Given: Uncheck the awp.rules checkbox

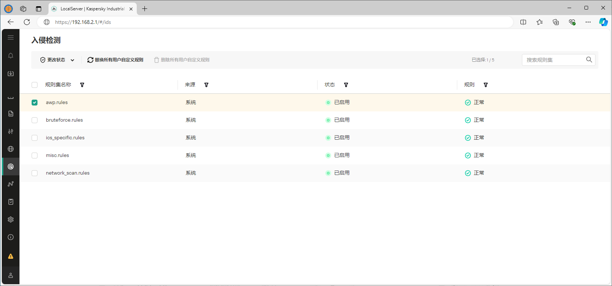Looking at the screenshot, I should [35, 103].
